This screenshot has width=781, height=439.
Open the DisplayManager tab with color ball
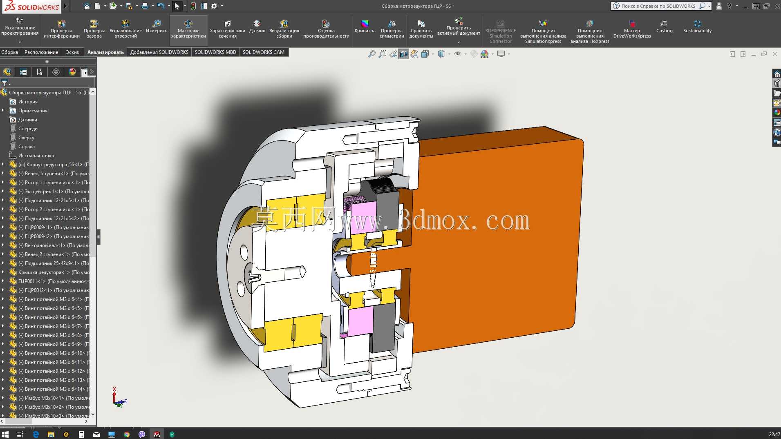coord(72,72)
